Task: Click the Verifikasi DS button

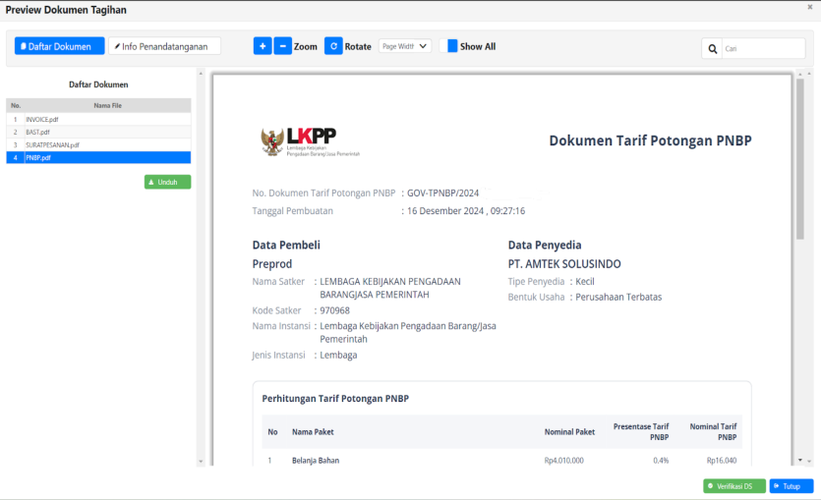Action: click(733, 485)
